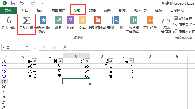Screen dimensions: 195x109
Task: Click Create from Selection
Action: pyautogui.click(x=184, y=32)
